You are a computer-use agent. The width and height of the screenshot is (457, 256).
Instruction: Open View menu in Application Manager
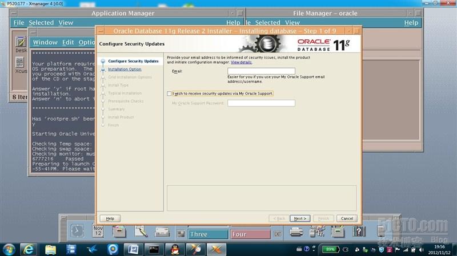pos(66,23)
